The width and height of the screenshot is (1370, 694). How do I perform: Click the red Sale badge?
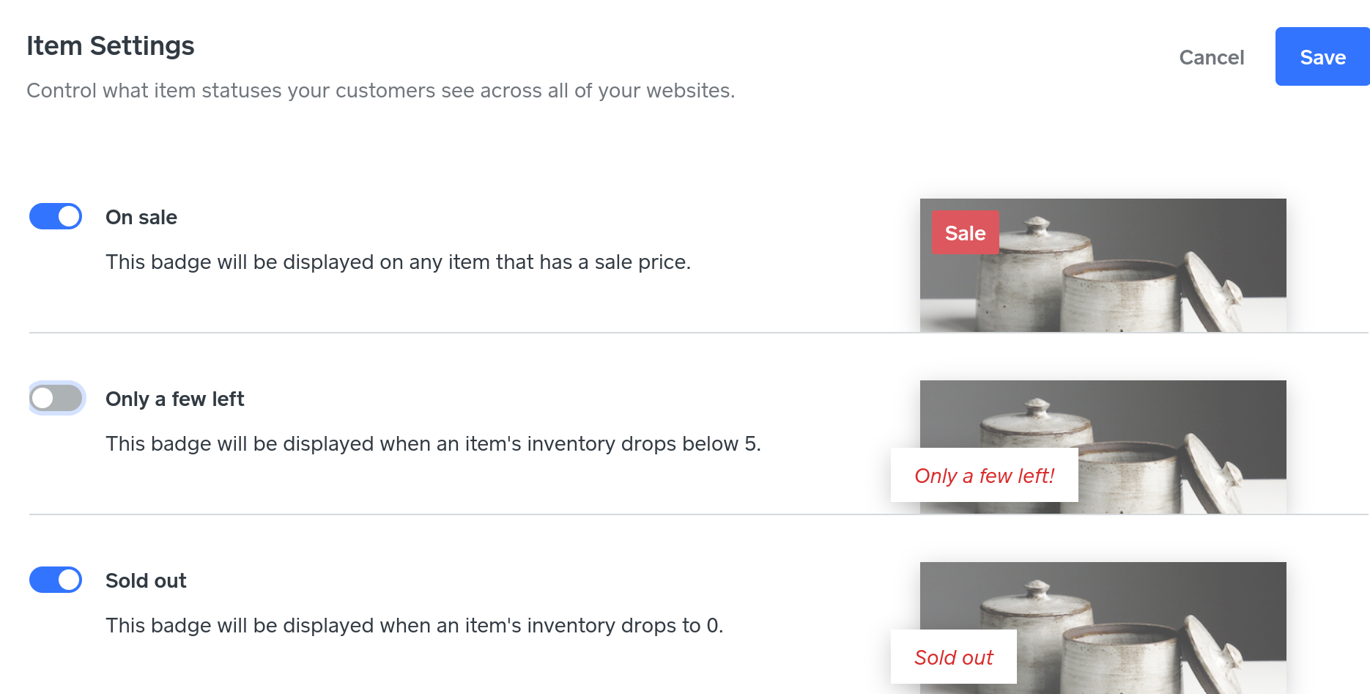click(x=965, y=233)
